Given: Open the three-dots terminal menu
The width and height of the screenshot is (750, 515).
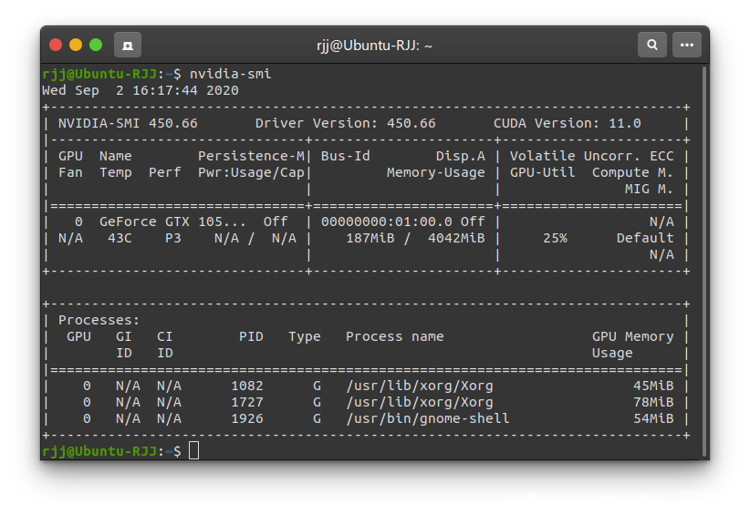Looking at the screenshot, I should pyautogui.click(x=687, y=45).
